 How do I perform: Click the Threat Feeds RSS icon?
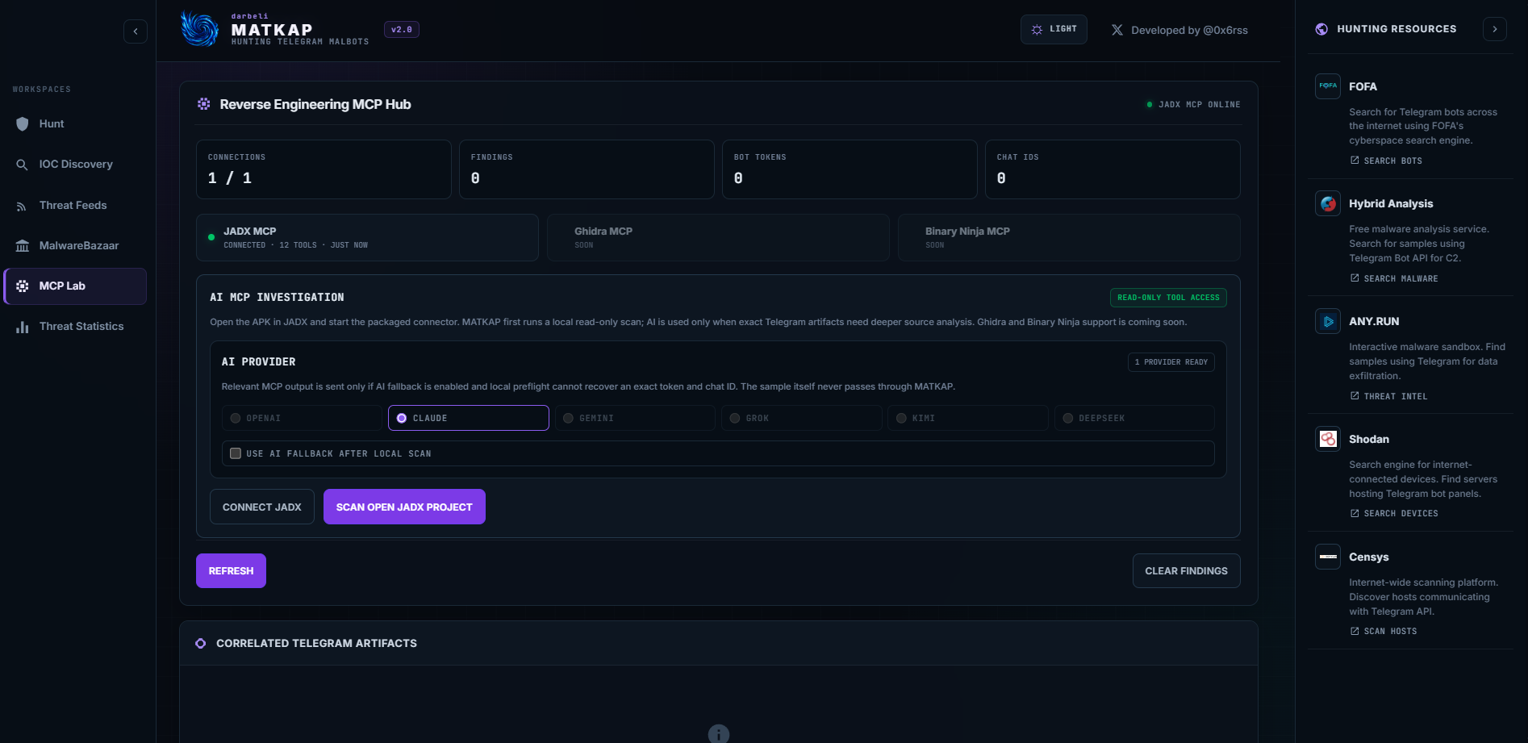pyautogui.click(x=23, y=206)
